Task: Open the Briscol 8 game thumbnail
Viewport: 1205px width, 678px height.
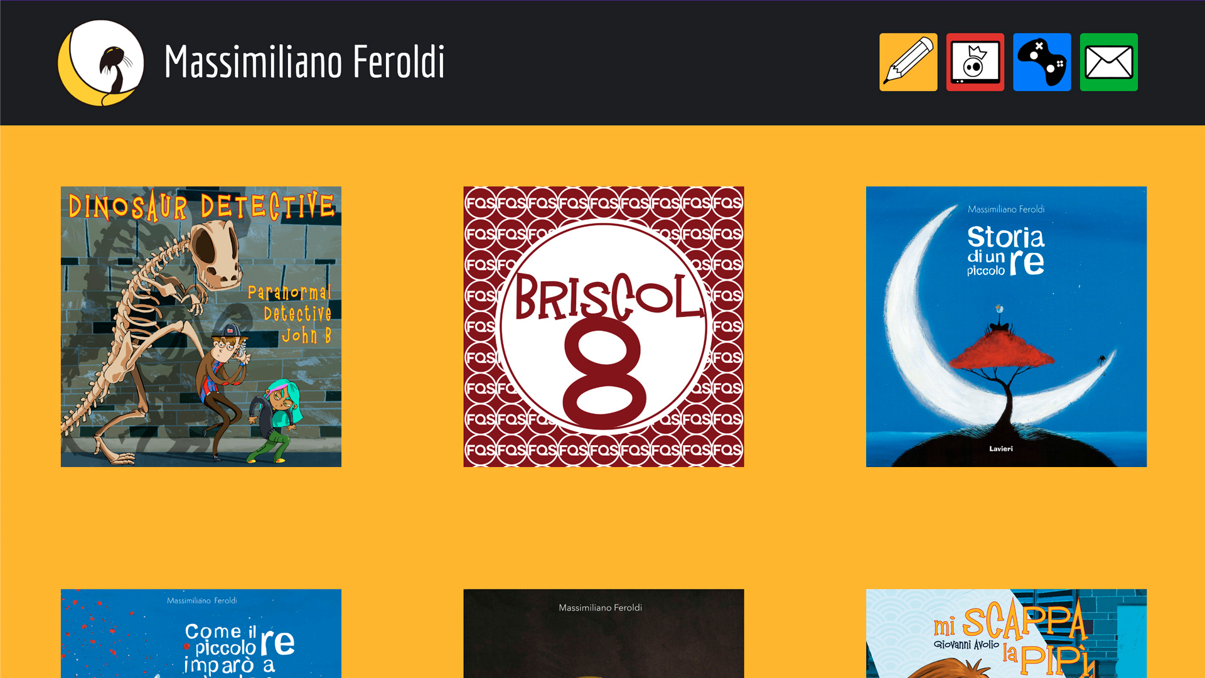Action: pyautogui.click(x=604, y=326)
